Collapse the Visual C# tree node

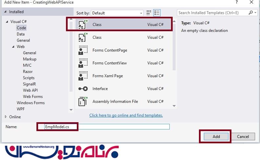pos(7,22)
